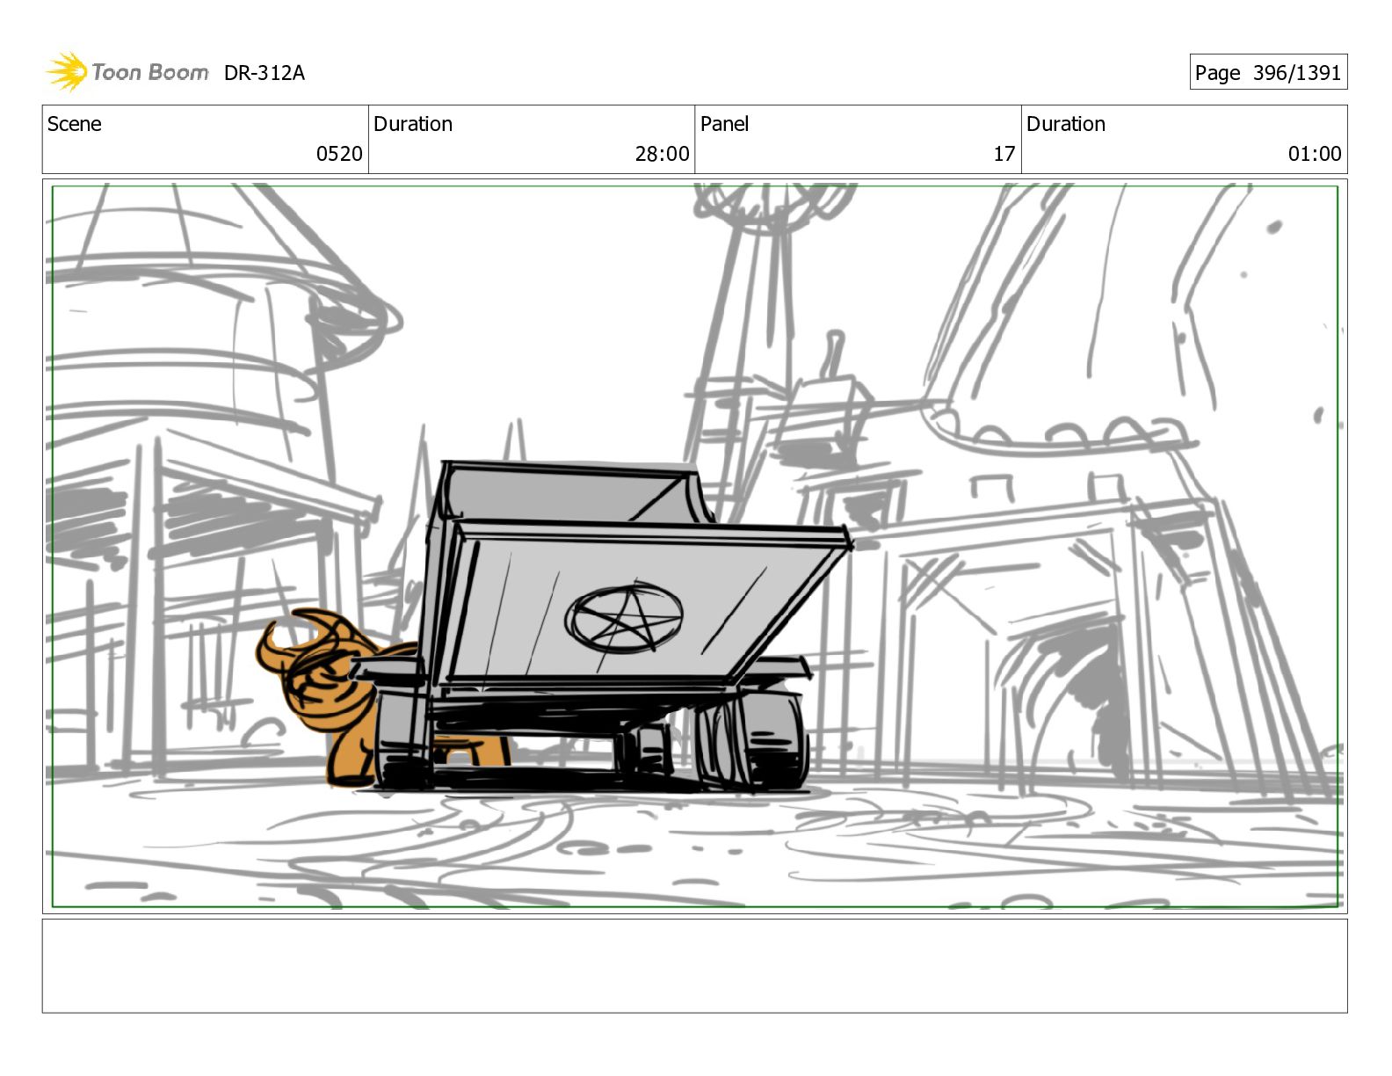Viewport: 1392px width, 1076px height.
Task: Select the scene duration 28:00
Action: click(x=662, y=154)
